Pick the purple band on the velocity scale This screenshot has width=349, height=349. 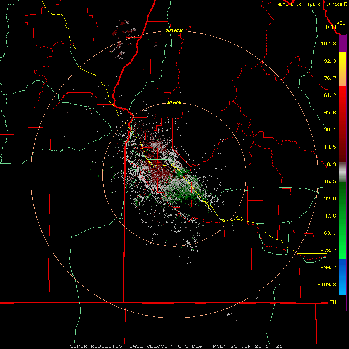(342, 43)
